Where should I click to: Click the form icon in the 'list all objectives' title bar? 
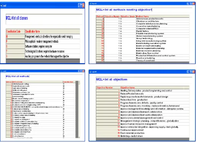(x=90, y=72)
